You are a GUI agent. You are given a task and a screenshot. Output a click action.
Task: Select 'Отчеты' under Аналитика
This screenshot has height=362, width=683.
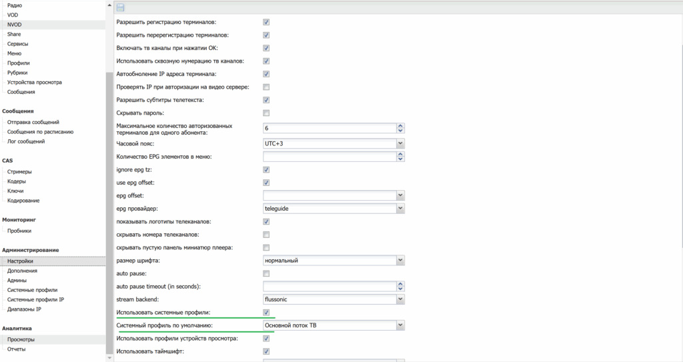17,349
